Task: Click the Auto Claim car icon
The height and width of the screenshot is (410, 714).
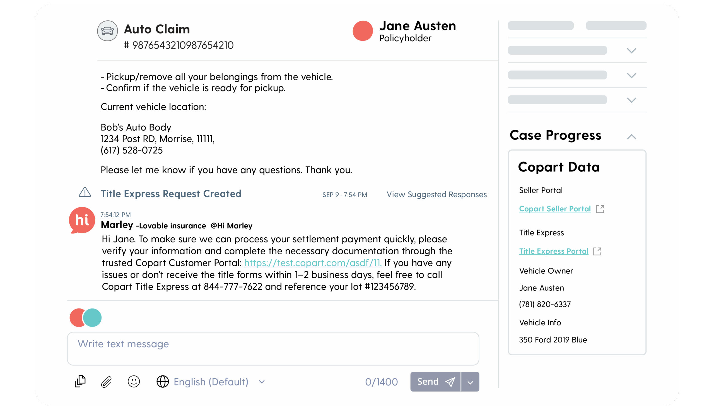Action: pyautogui.click(x=107, y=31)
